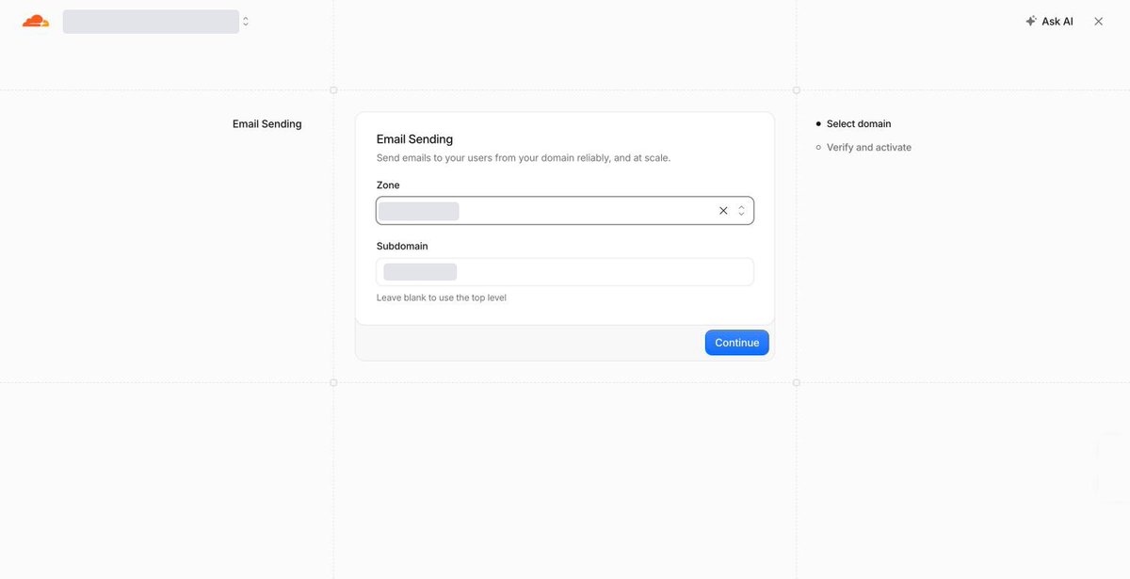
Task: Open the Ask AI assistant
Action: pyautogui.click(x=1049, y=21)
